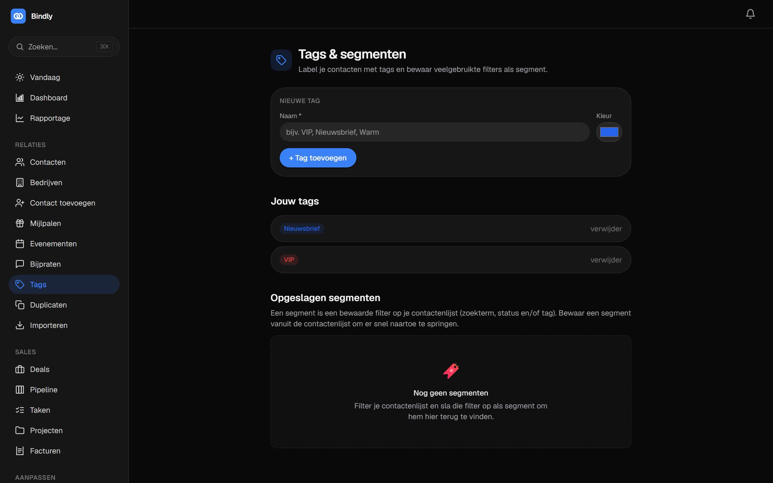Click the ⌘K shortcut badge
Screen dimensions: 773x483
[104, 47]
